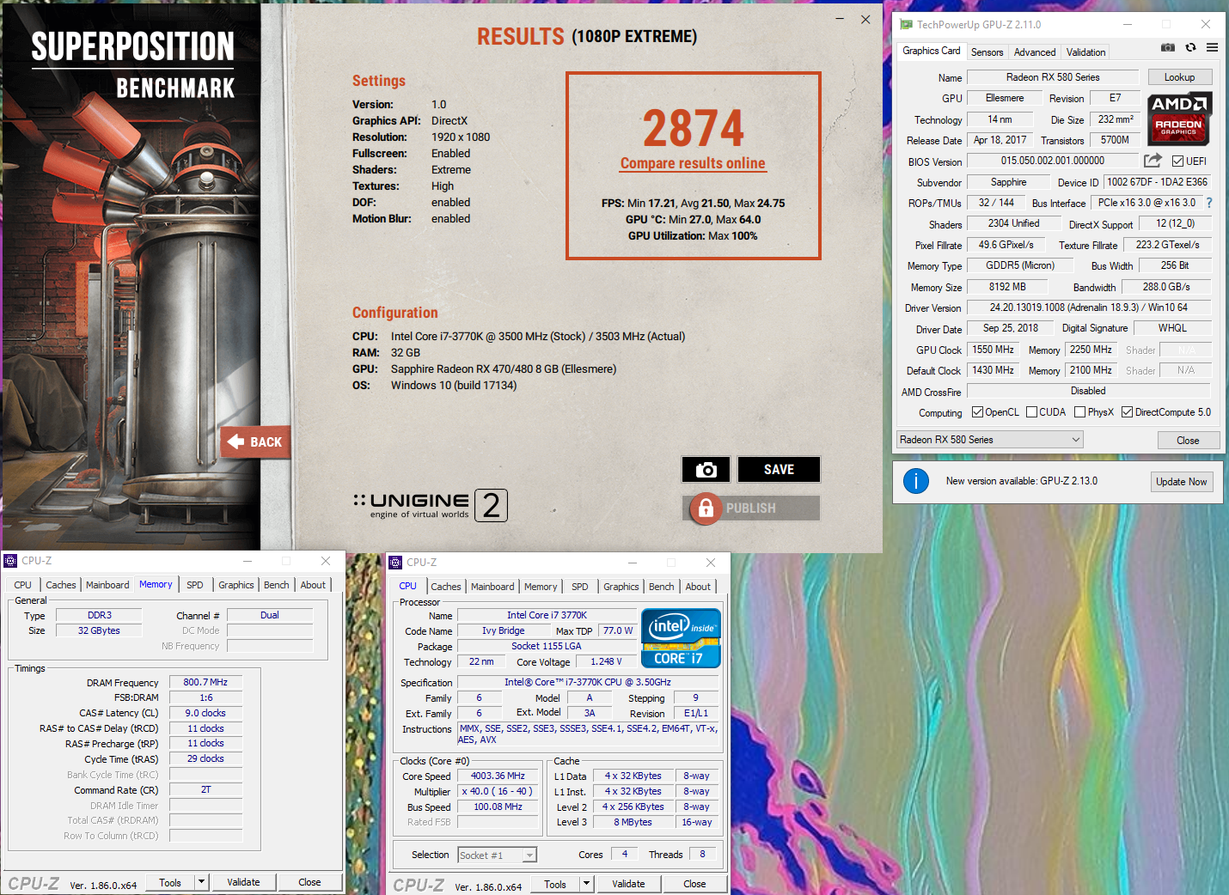Click the GPU name field Radeon RX 580 Series
Viewport: 1229px width, 895px height.
[x=1053, y=77]
